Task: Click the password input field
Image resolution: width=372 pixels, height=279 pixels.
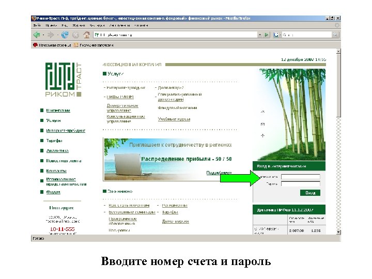Action: pos(301,183)
